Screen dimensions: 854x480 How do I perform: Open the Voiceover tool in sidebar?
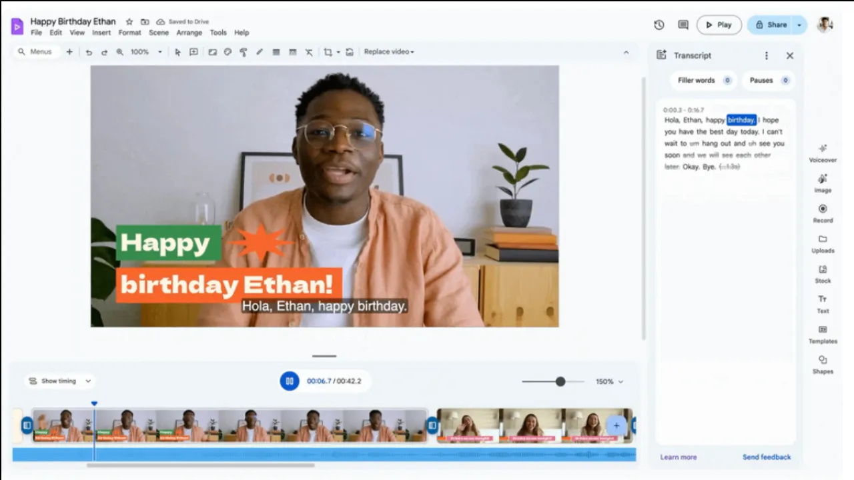tap(823, 149)
